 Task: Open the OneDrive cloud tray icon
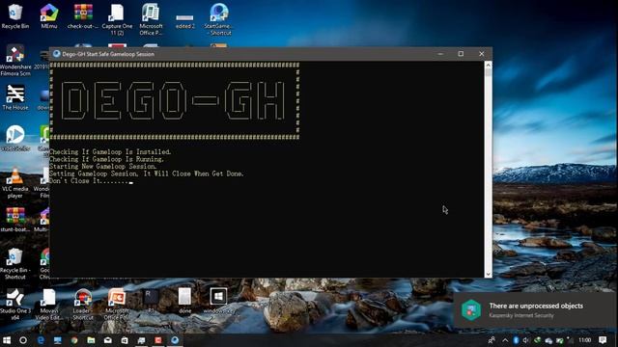pyautogui.click(x=548, y=340)
